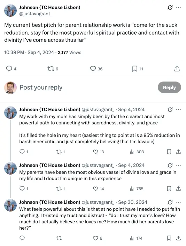Bookmark the 'vessel of divine love' reply

(x=169, y=189)
